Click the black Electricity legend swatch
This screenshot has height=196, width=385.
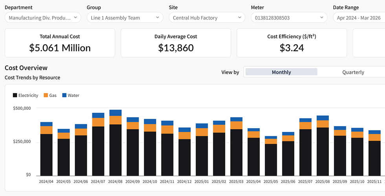(15, 95)
